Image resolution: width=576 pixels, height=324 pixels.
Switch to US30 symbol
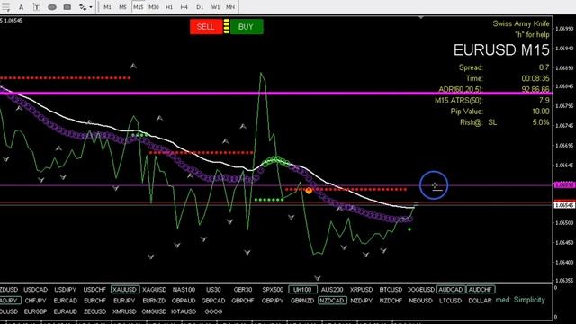click(213, 290)
